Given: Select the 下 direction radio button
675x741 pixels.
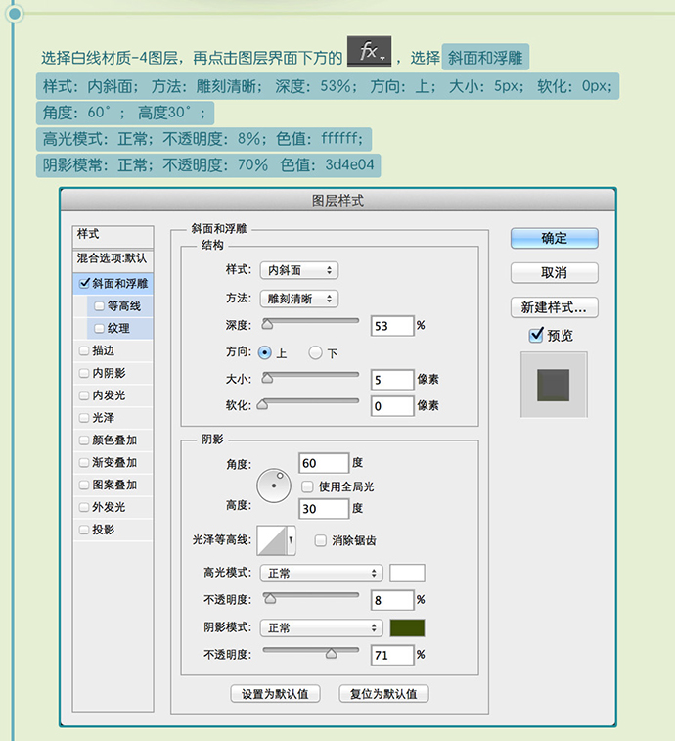Looking at the screenshot, I should (x=315, y=352).
